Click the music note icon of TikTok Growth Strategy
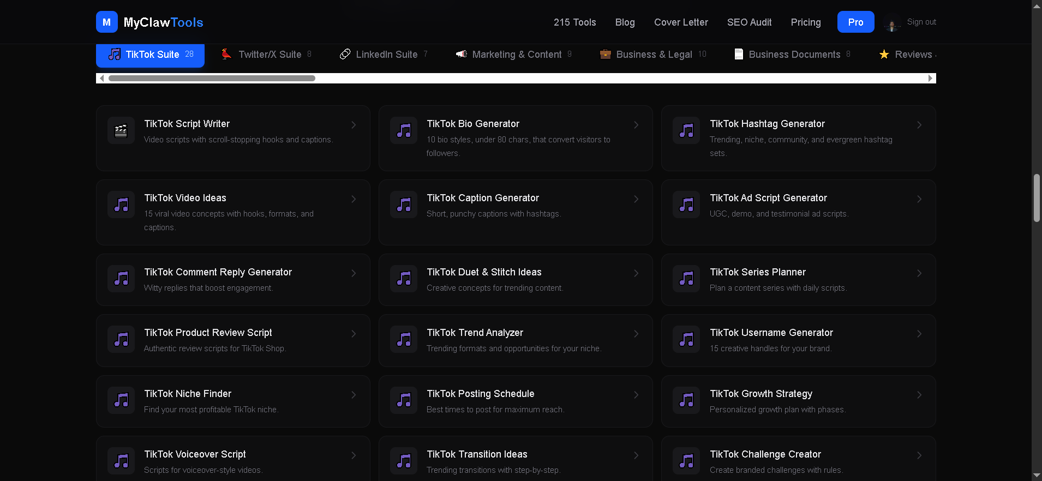Image resolution: width=1042 pixels, height=481 pixels. point(686,400)
